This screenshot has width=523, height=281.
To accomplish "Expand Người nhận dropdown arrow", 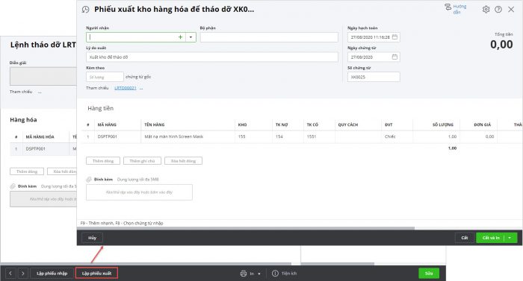I will (191, 37).
